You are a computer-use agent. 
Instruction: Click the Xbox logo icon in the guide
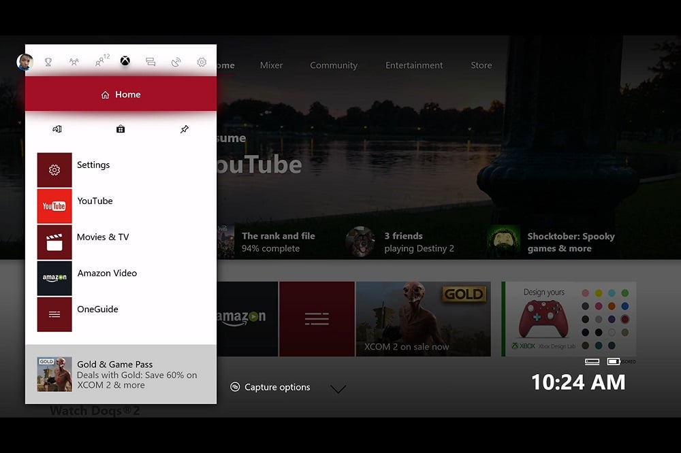pyautogui.click(x=125, y=61)
